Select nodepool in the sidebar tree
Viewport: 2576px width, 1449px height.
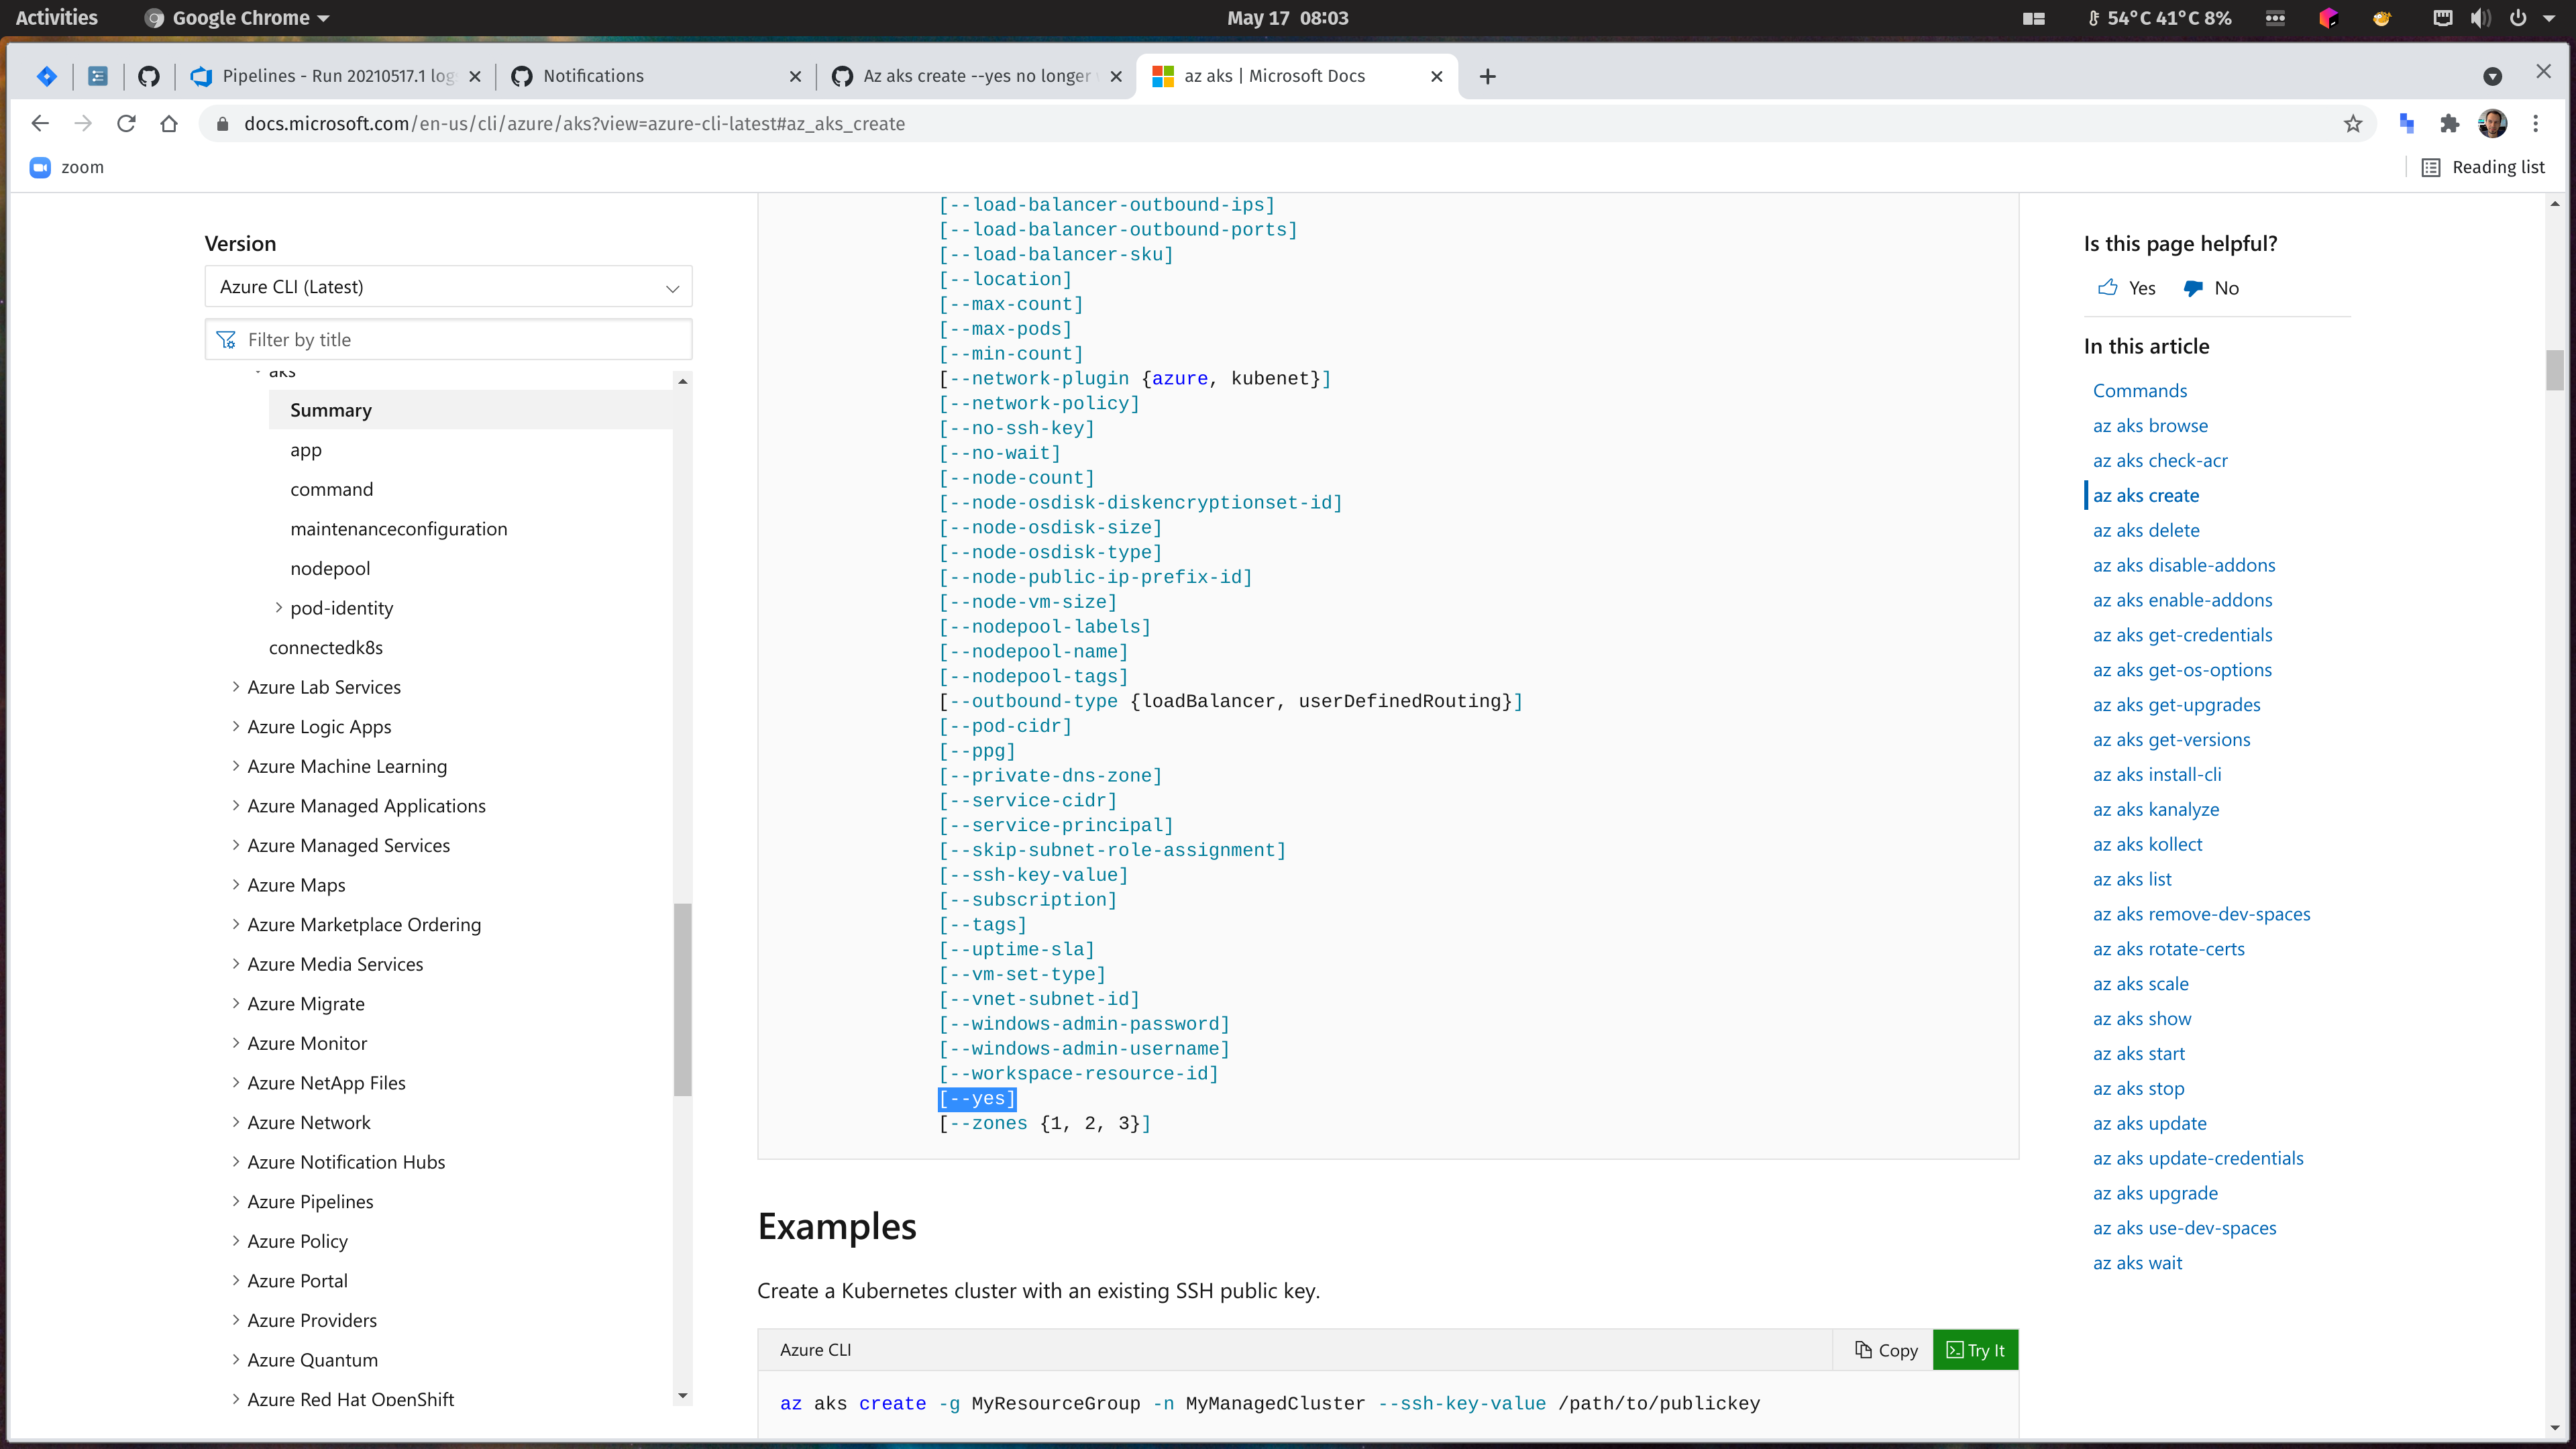[x=330, y=568]
